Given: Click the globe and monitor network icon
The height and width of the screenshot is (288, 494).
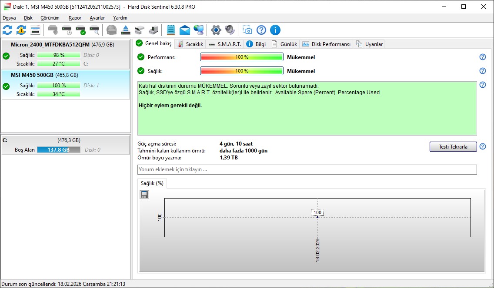Looking at the screenshot, I should 198,30.
